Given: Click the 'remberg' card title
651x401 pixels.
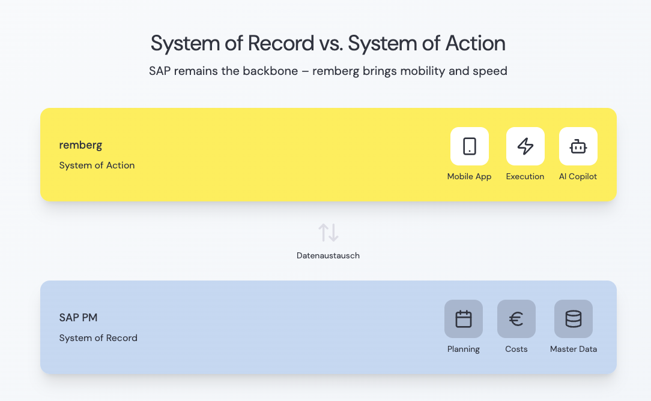Looking at the screenshot, I should coord(80,145).
